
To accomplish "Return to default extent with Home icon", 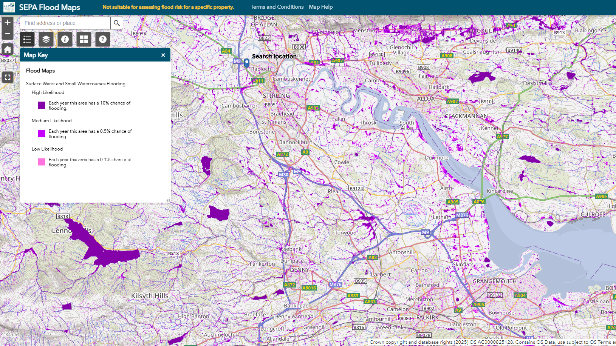I will point(7,49).
